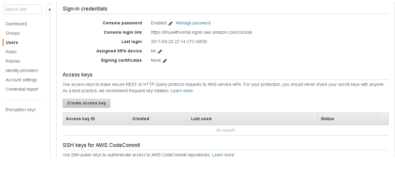Open Identity providers page
Screen dimensions: 395x175
click(x=22, y=70)
